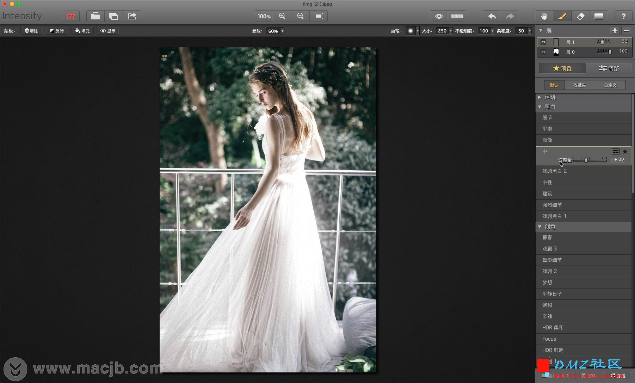The image size is (635, 383).
Task: Click the redo arrow
Action: point(510,16)
